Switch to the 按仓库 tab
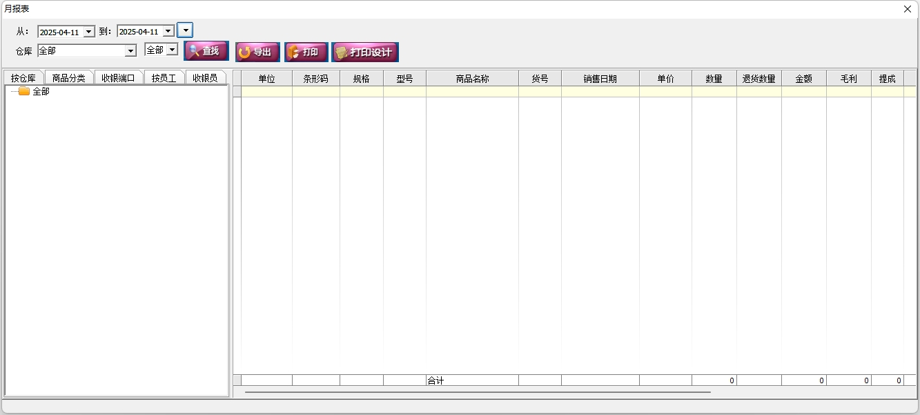 pos(23,77)
